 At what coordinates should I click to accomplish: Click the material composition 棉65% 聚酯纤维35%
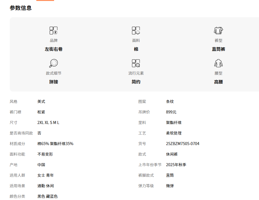tap(55, 144)
